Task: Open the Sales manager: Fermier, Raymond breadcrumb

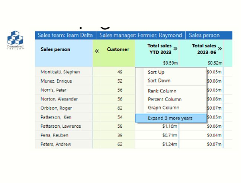Action: coord(141,36)
